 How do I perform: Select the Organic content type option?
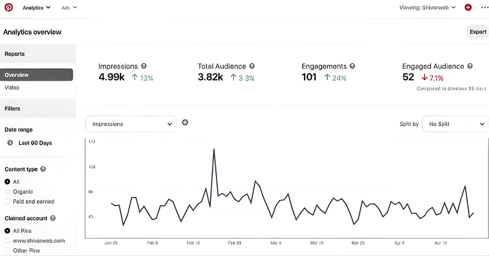7,192
